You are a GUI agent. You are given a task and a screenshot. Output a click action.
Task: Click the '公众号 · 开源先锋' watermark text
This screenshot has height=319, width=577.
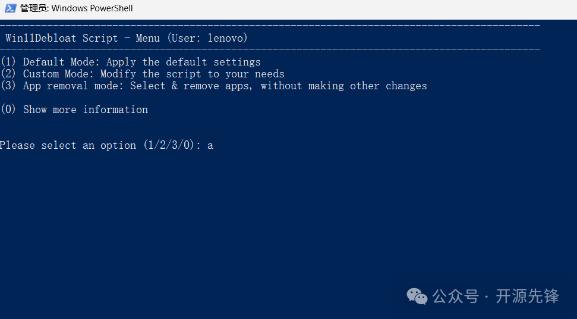coord(496,296)
